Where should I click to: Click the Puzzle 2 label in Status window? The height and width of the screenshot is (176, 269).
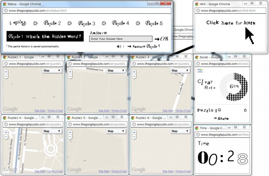tap(52, 23)
